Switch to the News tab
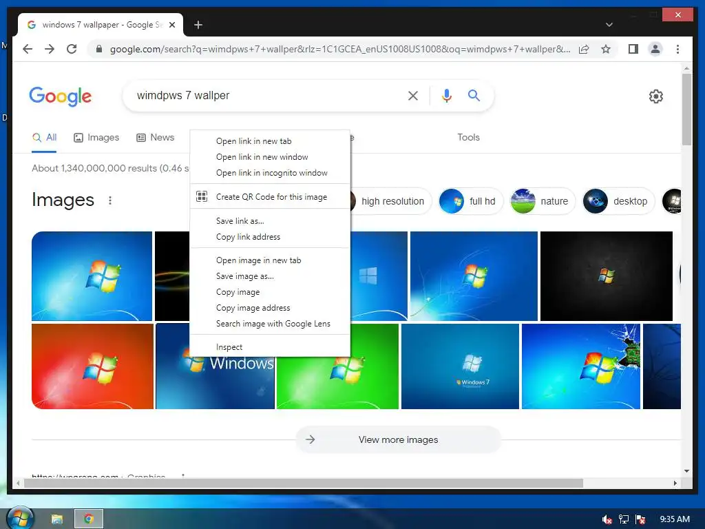The image size is (705, 529). (155, 138)
